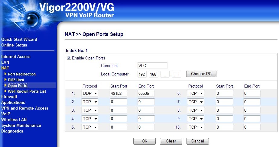Image resolution: width=279 pixels, height=147 pixels.
Task: Click row 7 Start Port field
Action: [224, 102]
